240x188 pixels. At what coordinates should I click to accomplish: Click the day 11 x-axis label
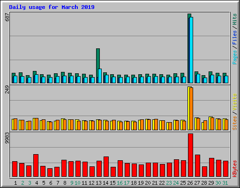pos(84,183)
